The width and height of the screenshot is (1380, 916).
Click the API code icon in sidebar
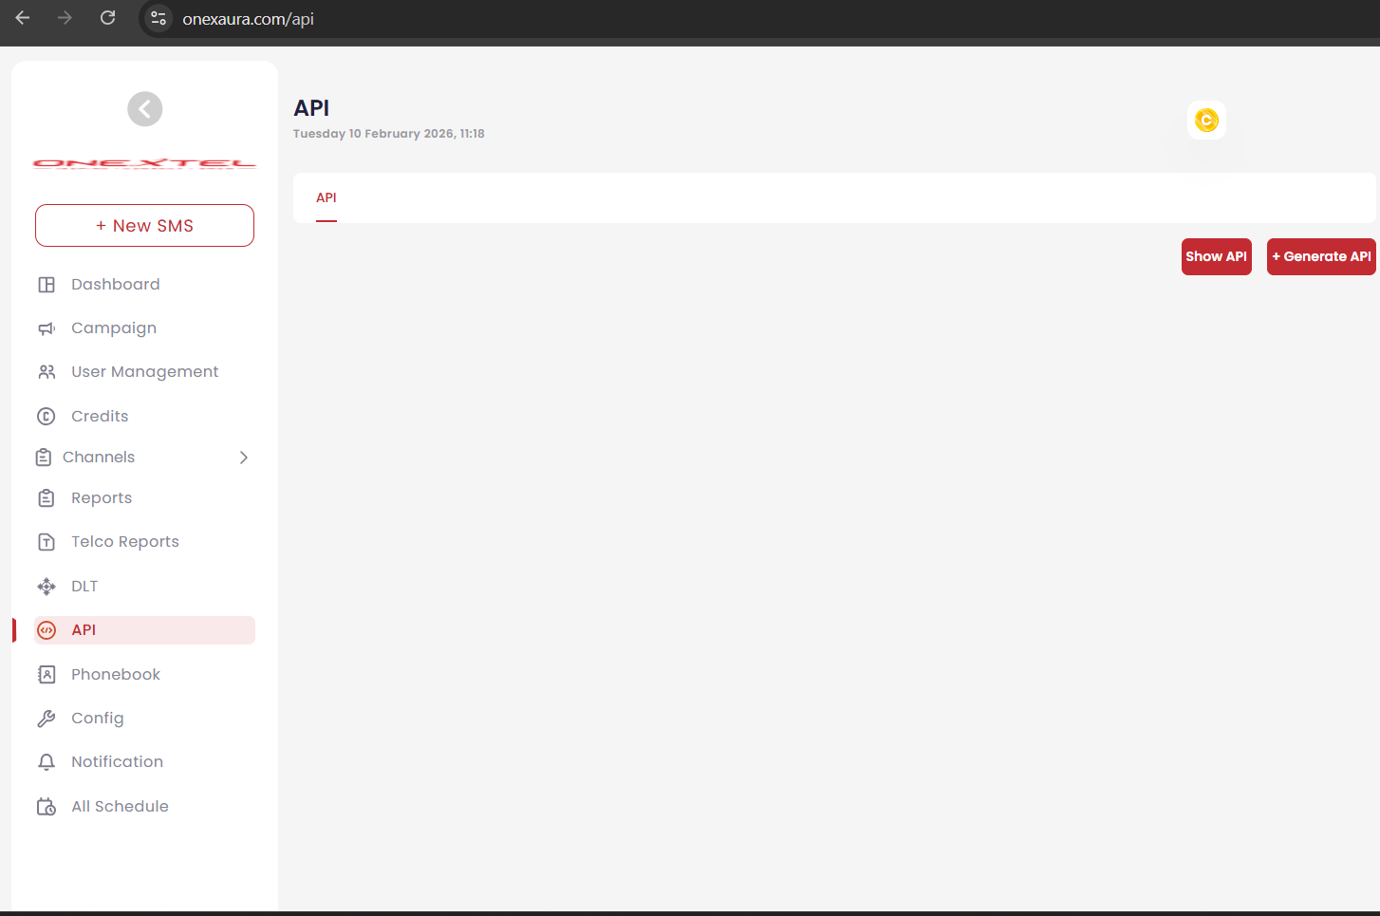tap(47, 630)
